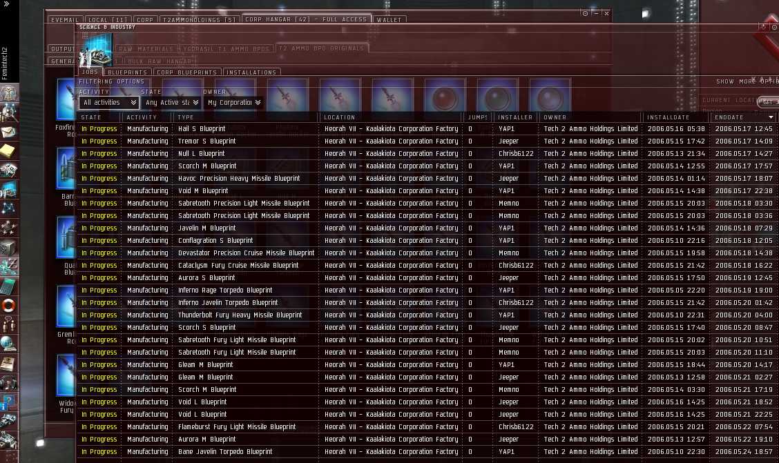The height and width of the screenshot is (463, 779).
Task: Open the envelope mail icon in sidebar
Action: pyautogui.click(x=9, y=132)
